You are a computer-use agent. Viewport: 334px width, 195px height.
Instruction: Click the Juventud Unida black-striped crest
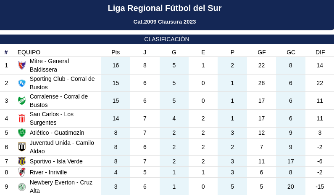click(x=22, y=147)
